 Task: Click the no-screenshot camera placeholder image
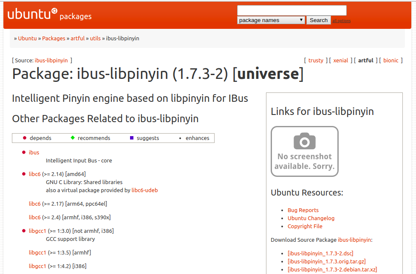305,151
